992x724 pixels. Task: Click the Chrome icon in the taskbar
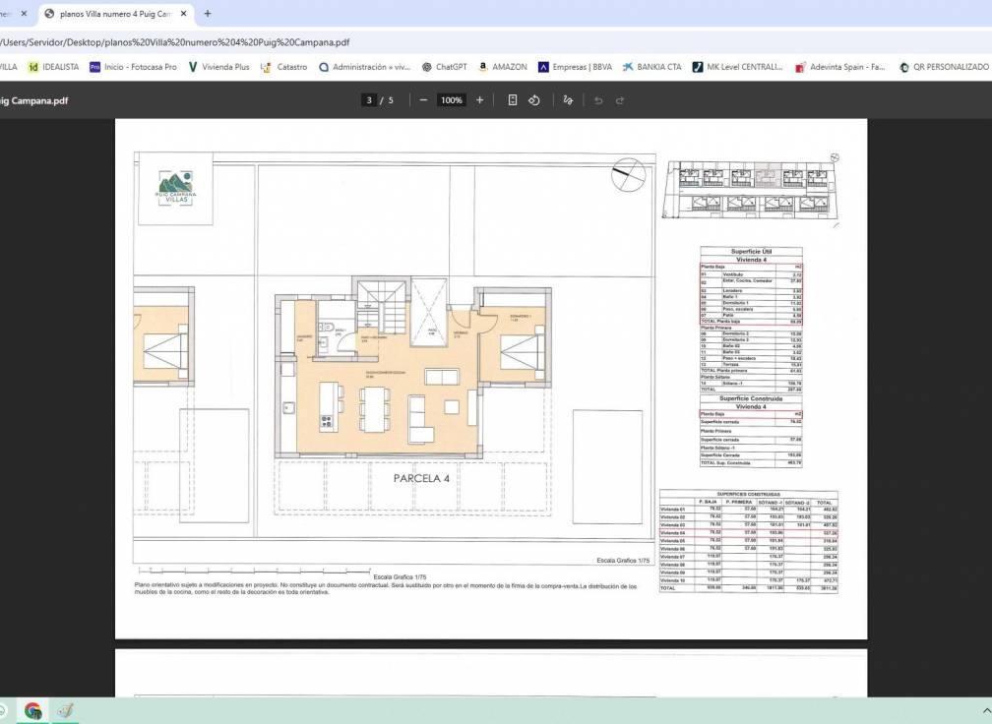[x=32, y=710]
